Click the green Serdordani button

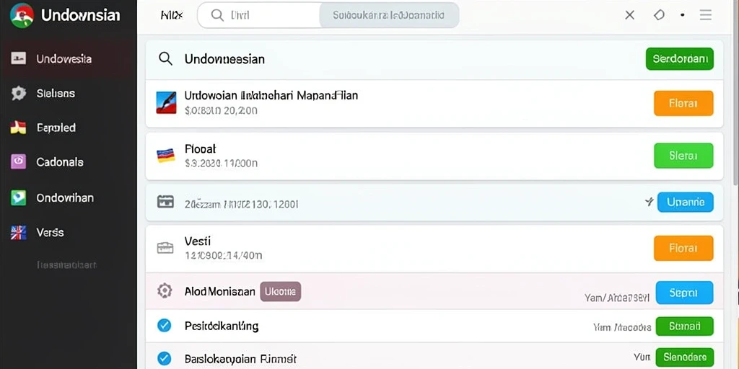[x=680, y=59]
